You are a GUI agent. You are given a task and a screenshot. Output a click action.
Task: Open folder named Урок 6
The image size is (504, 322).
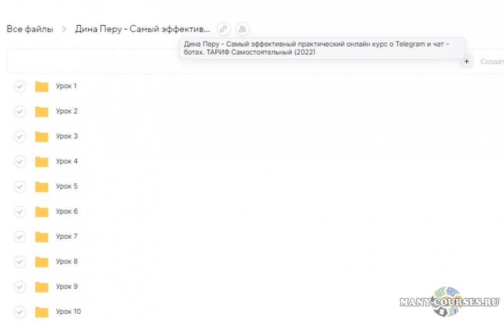tap(67, 211)
